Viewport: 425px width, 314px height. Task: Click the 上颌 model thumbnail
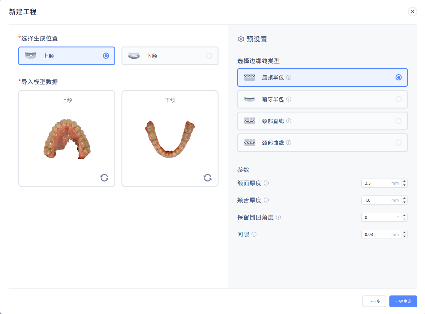tap(67, 139)
